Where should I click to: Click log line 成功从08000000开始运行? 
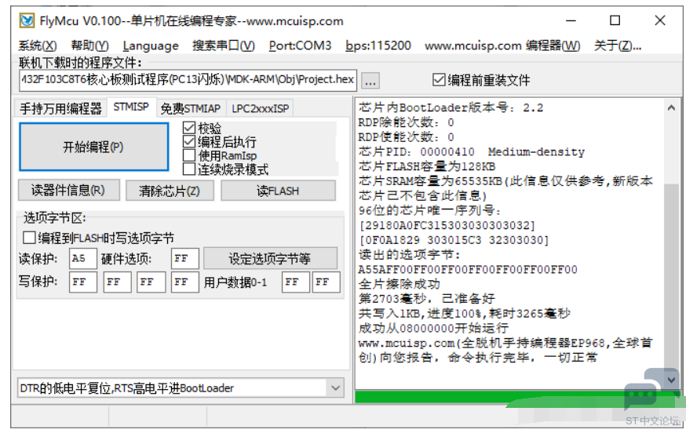[x=433, y=328]
